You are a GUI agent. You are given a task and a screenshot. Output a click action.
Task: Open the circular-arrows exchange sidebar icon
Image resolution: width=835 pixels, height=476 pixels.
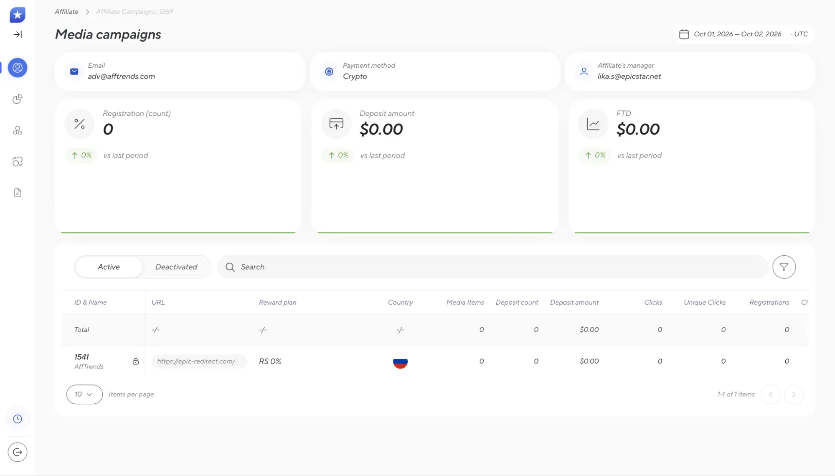click(x=18, y=161)
